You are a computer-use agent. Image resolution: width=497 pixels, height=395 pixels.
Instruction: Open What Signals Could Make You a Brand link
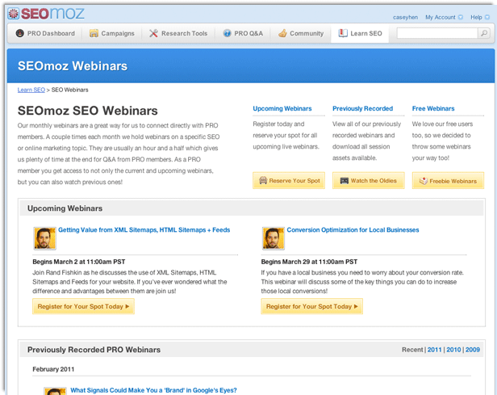pos(153,390)
